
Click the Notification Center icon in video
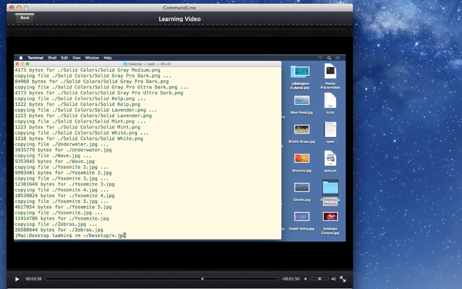[x=338, y=58]
